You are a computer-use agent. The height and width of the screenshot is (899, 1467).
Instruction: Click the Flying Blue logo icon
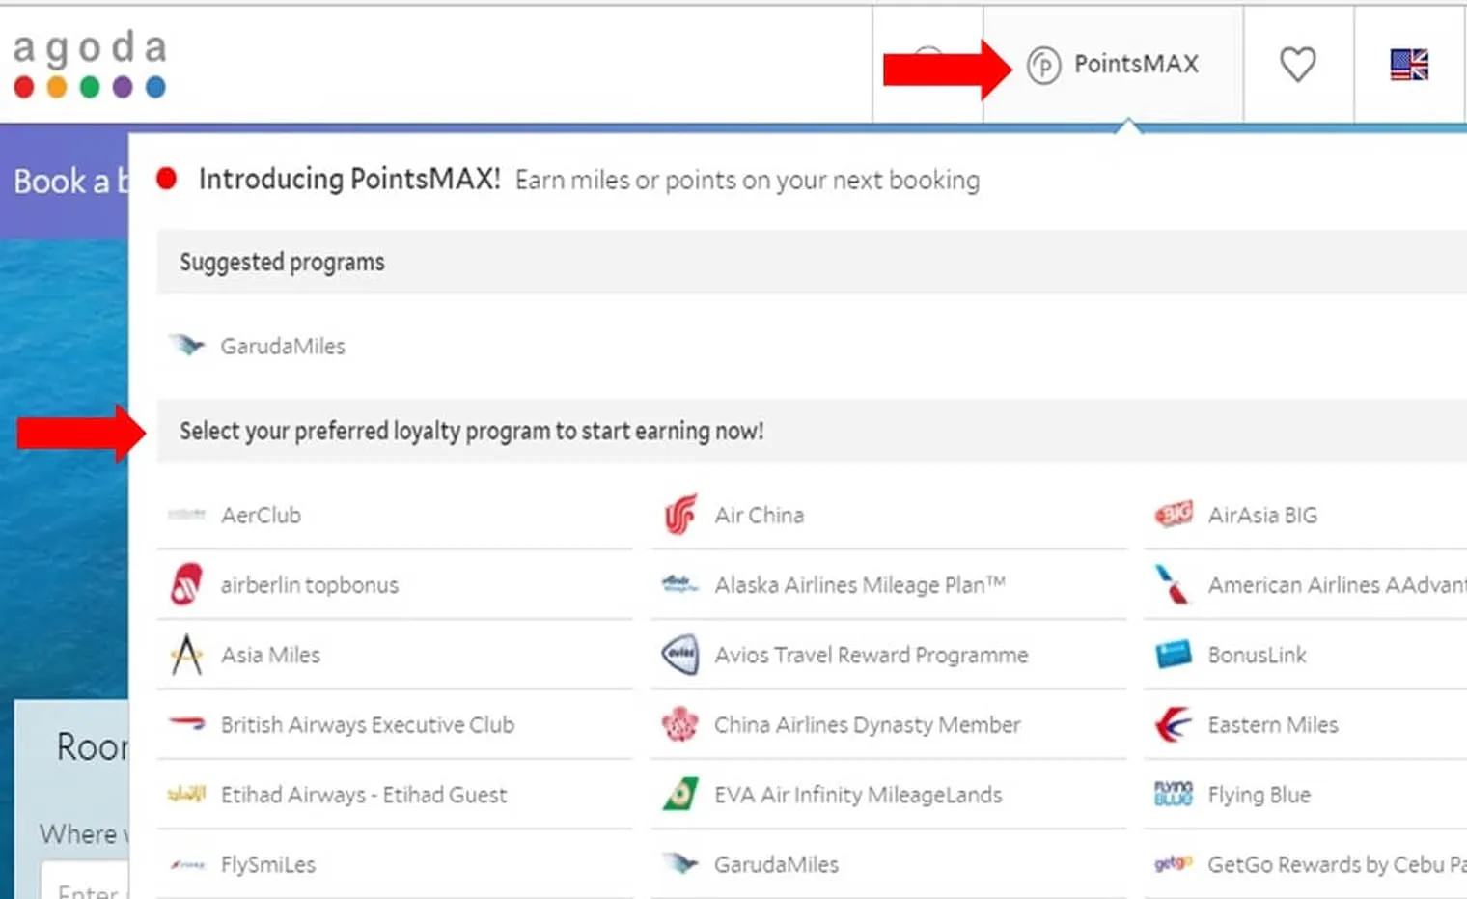pos(1174,794)
